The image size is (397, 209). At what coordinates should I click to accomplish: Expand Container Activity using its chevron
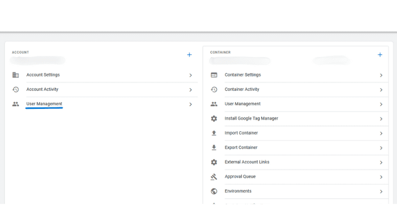coord(381,90)
